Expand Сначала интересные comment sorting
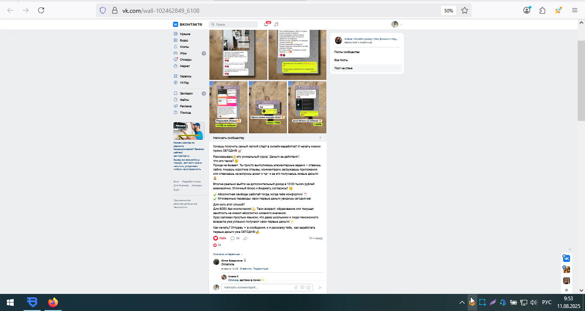585x311 pixels. click(228, 254)
